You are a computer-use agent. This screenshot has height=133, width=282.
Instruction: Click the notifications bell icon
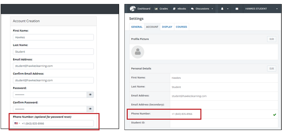coord(222,9)
